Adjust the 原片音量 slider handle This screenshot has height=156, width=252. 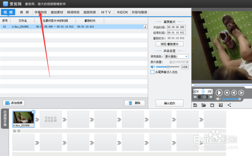(168, 67)
